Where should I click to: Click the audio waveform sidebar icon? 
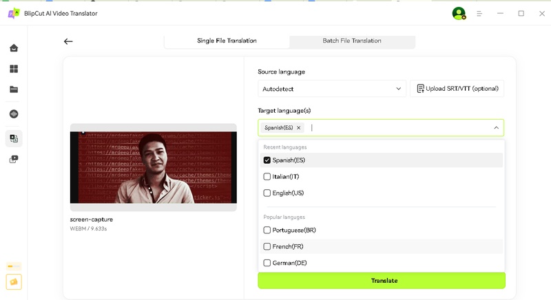tap(14, 114)
